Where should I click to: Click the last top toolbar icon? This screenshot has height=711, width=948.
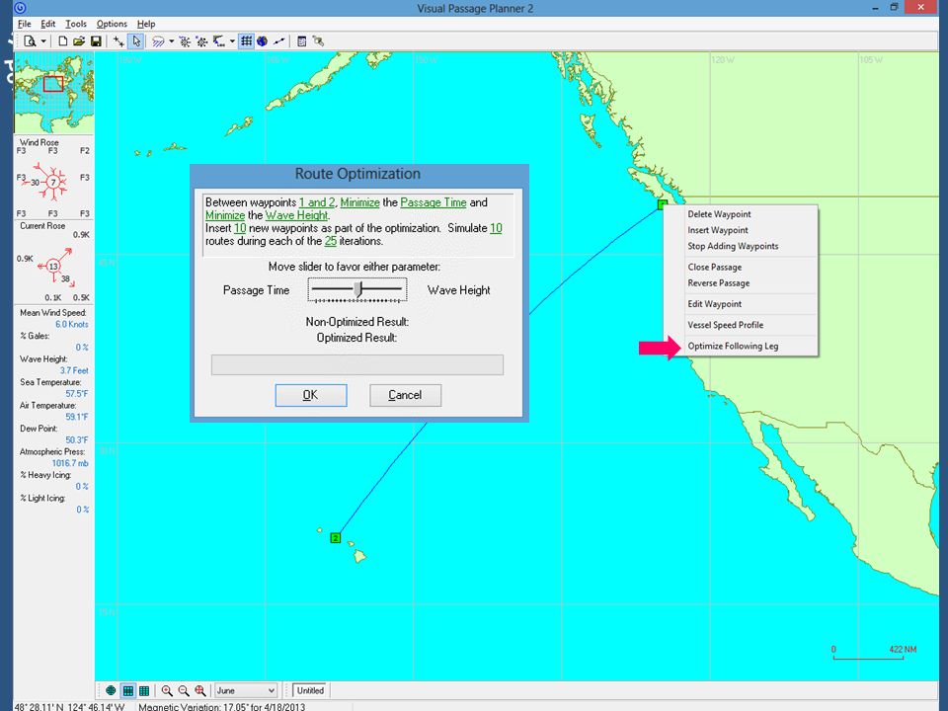click(x=318, y=41)
